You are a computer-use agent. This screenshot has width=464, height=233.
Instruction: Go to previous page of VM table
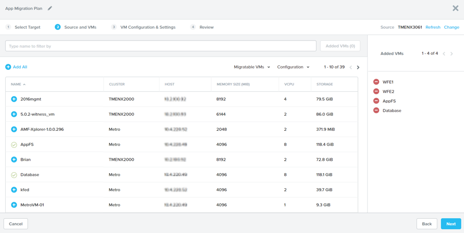tap(351, 67)
